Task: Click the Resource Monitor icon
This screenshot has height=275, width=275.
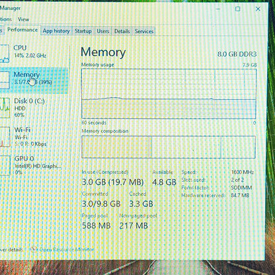Action: click(x=34, y=249)
